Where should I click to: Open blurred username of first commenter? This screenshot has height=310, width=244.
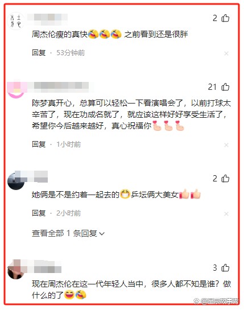click(x=47, y=19)
